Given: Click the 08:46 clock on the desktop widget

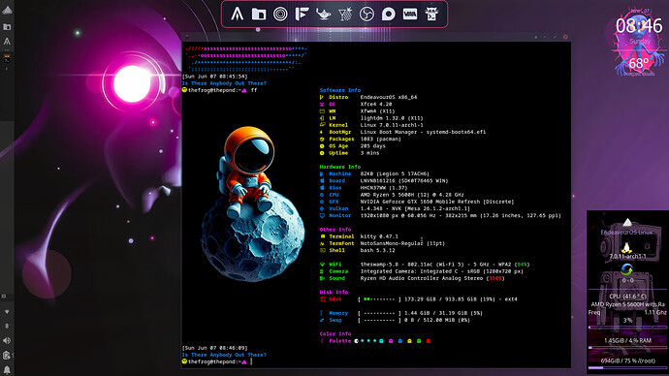Looking at the screenshot, I should [x=639, y=26].
